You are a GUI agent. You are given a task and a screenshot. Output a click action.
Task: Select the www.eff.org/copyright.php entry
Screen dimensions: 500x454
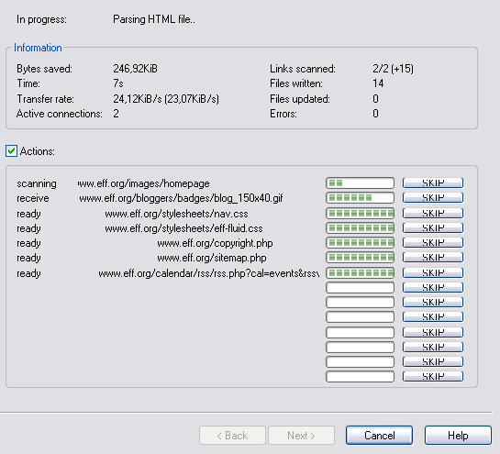(x=215, y=243)
